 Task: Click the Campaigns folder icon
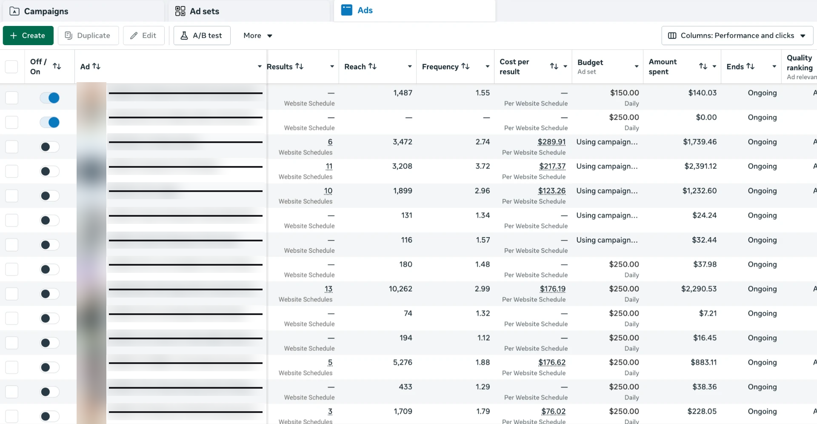pyautogui.click(x=14, y=11)
